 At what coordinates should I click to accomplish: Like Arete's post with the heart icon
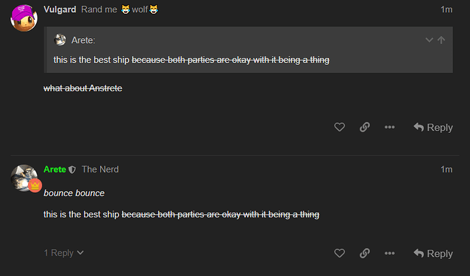[339, 254]
